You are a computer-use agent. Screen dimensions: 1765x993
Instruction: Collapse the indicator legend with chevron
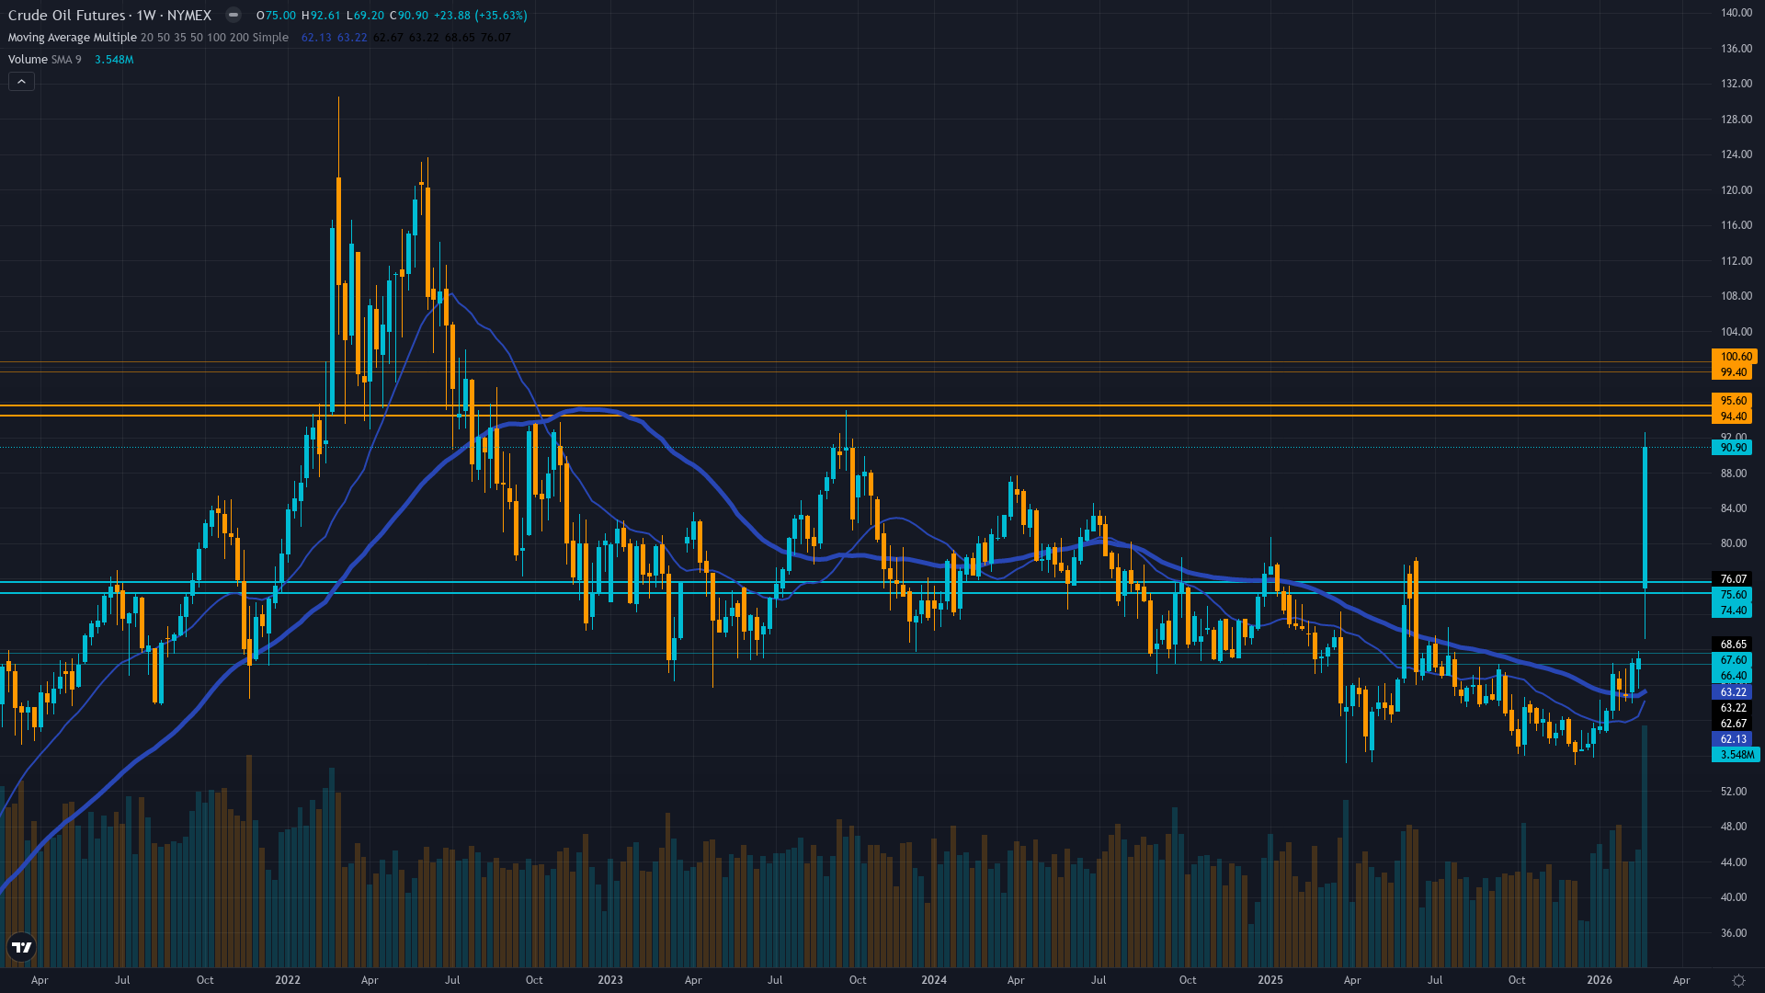pyautogui.click(x=22, y=82)
